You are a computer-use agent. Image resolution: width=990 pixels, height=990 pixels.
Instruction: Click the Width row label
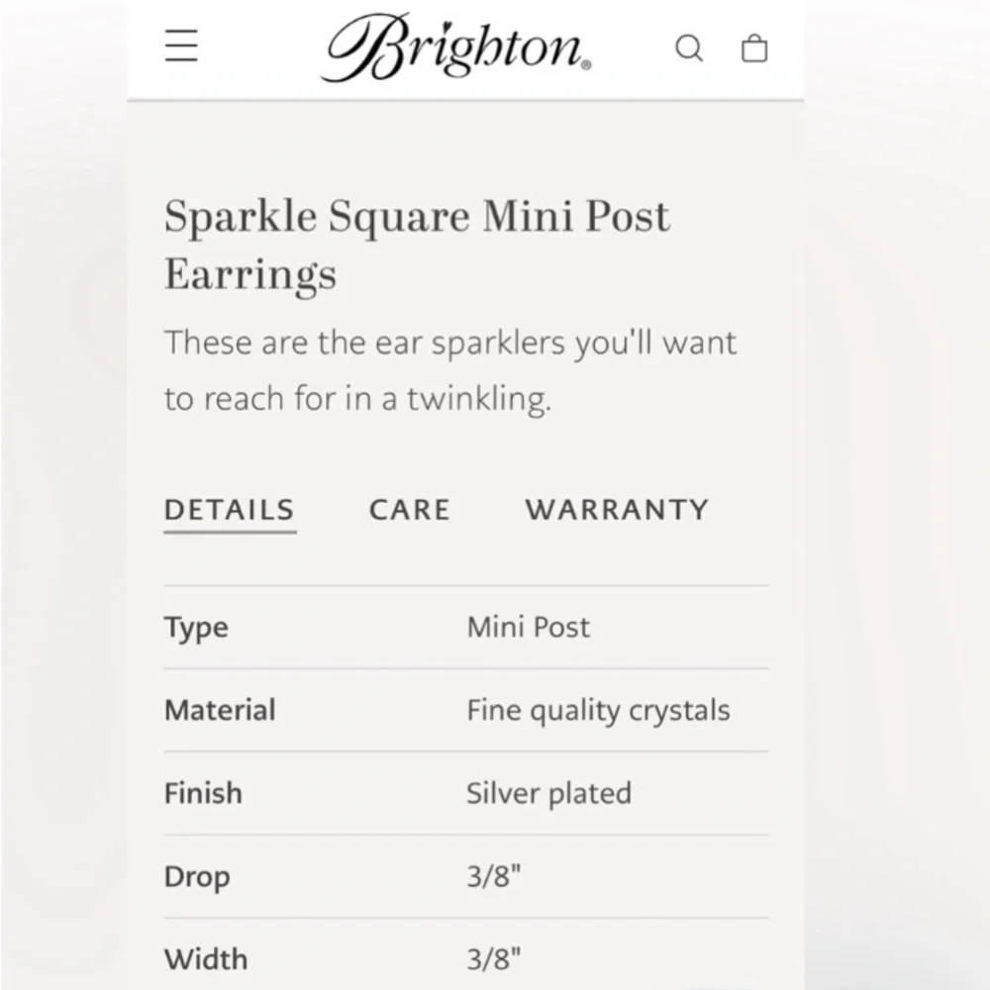coord(206,959)
